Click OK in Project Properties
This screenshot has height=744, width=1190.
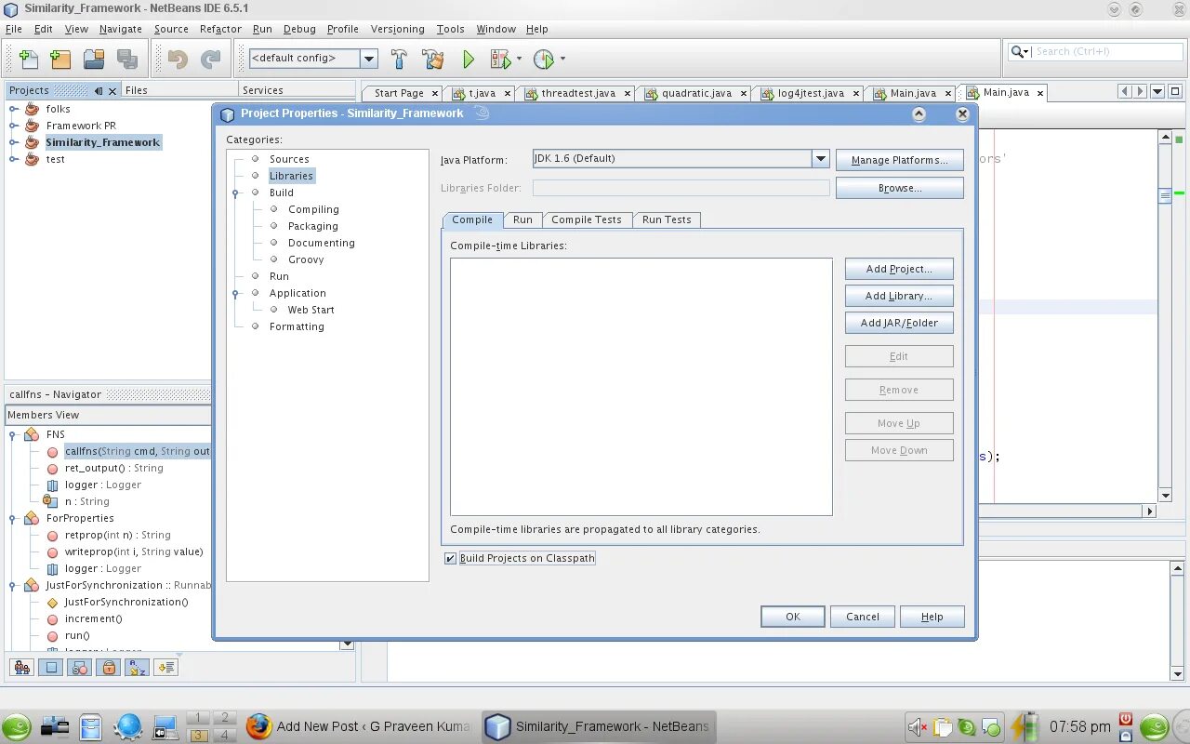[x=792, y=617]
